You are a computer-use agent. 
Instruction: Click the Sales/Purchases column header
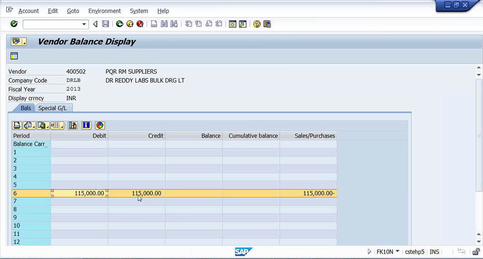[x=308, y=136]
